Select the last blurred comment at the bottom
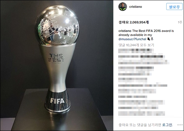The image size is (184, 131). click(142, 113)
